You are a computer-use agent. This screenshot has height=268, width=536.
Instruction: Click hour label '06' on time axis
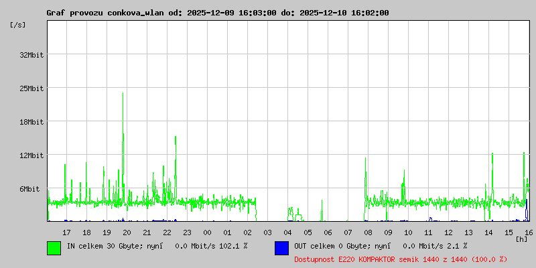[x=328, y=232]
